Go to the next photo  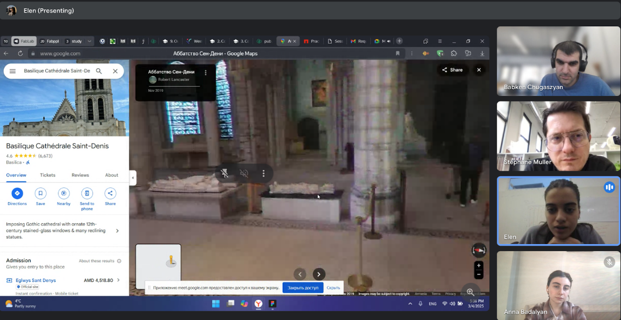(x=319, y=274)
